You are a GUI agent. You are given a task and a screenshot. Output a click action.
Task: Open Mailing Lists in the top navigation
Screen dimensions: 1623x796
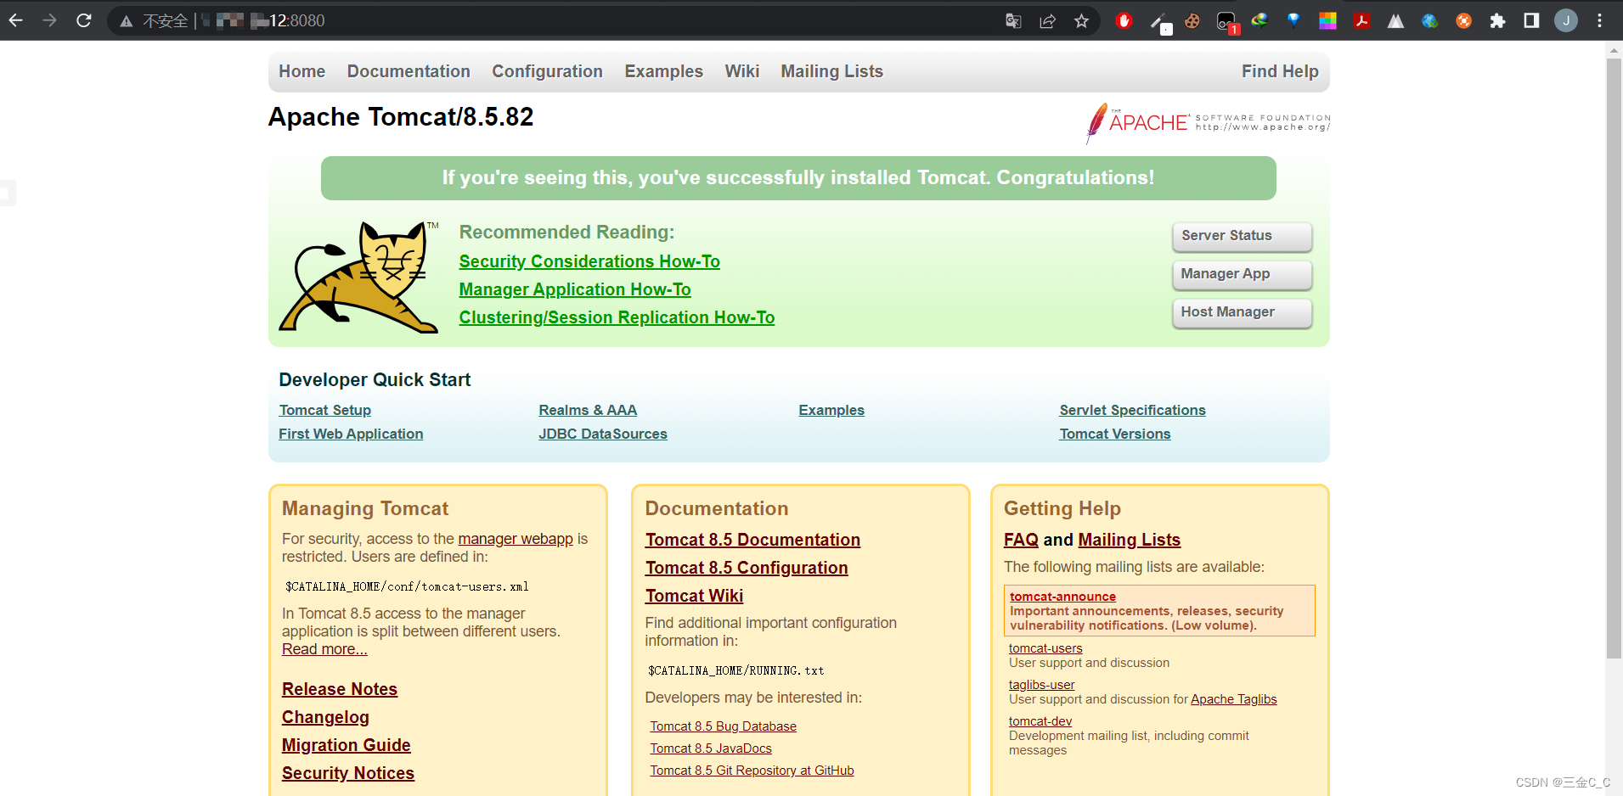[831, 71]
